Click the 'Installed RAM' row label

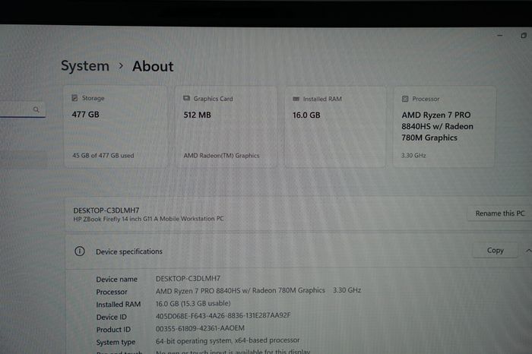(x=118, y=305)
